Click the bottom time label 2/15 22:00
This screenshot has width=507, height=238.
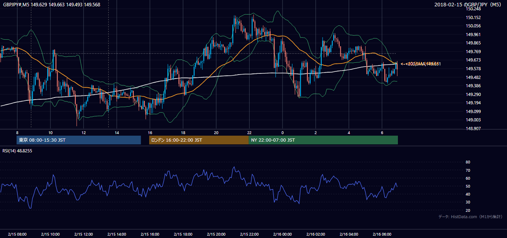tap(250, 234)
